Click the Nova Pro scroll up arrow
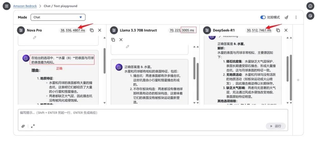This screenshot has height=144, width=317. tap(105, 38)
